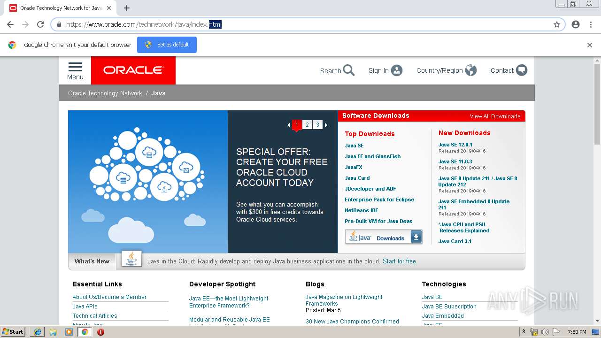The image size is (601, 338).
Task: Show next carousel slide arrow
Action: pyautogui.click(x=326, y=125)
